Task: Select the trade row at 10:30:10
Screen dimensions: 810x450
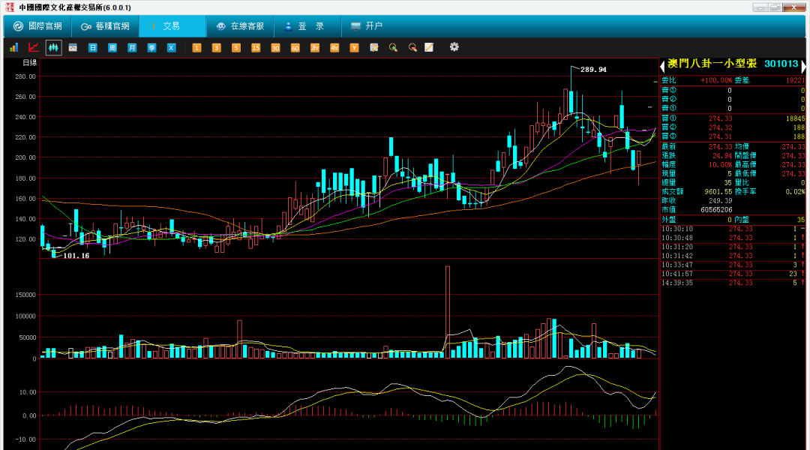Action: click(733, 229)
